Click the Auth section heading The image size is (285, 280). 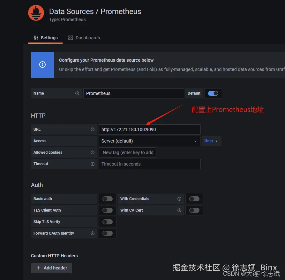(37, 185)
